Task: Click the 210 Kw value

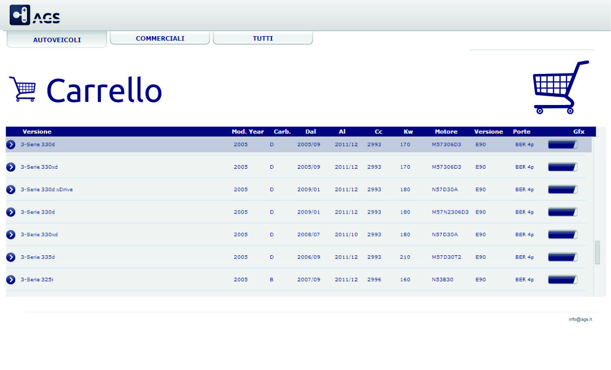Action: pos(405,257)
